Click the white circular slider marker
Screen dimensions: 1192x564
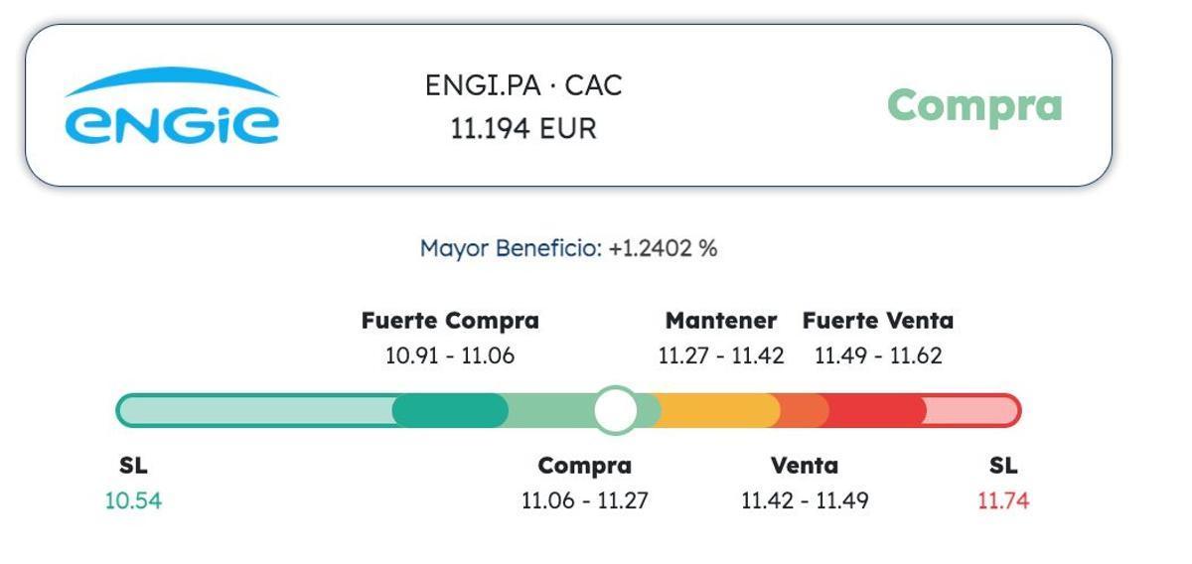[615, 410]
